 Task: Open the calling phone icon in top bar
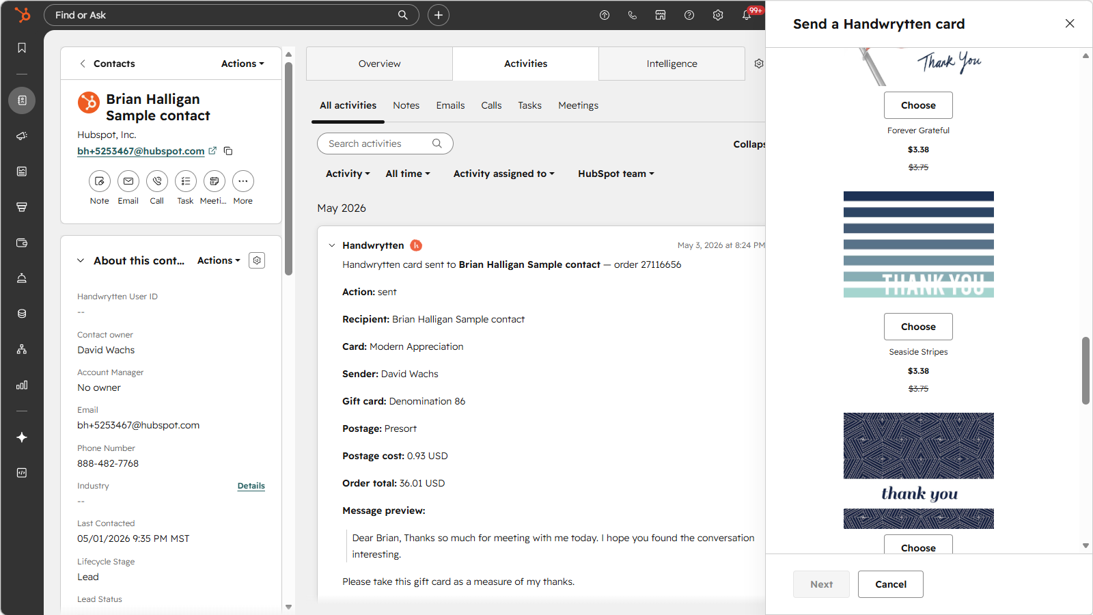point(633,15)
